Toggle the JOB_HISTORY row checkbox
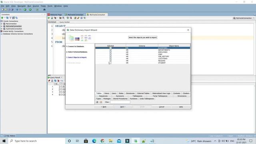Image resolution: width=256 pixels, height=144 pixels. click(x=110, y=56)
